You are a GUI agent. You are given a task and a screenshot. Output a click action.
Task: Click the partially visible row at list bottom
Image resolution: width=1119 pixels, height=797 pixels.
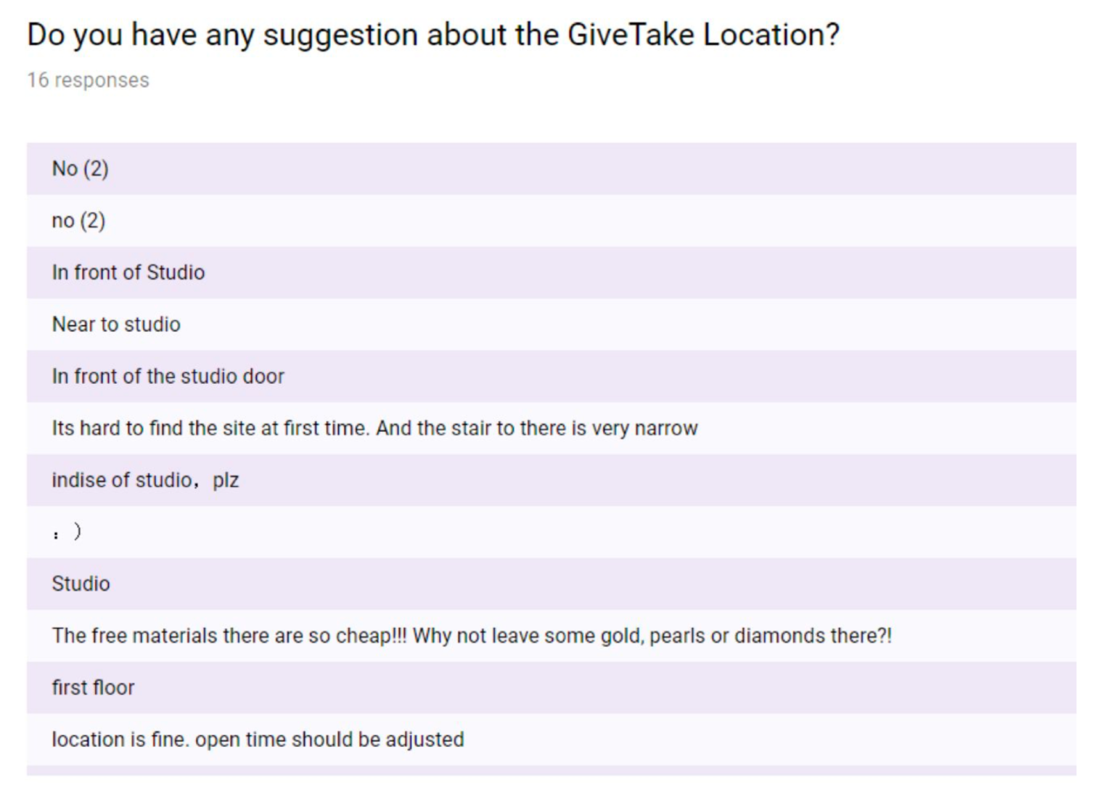click(x=552, y=771)
